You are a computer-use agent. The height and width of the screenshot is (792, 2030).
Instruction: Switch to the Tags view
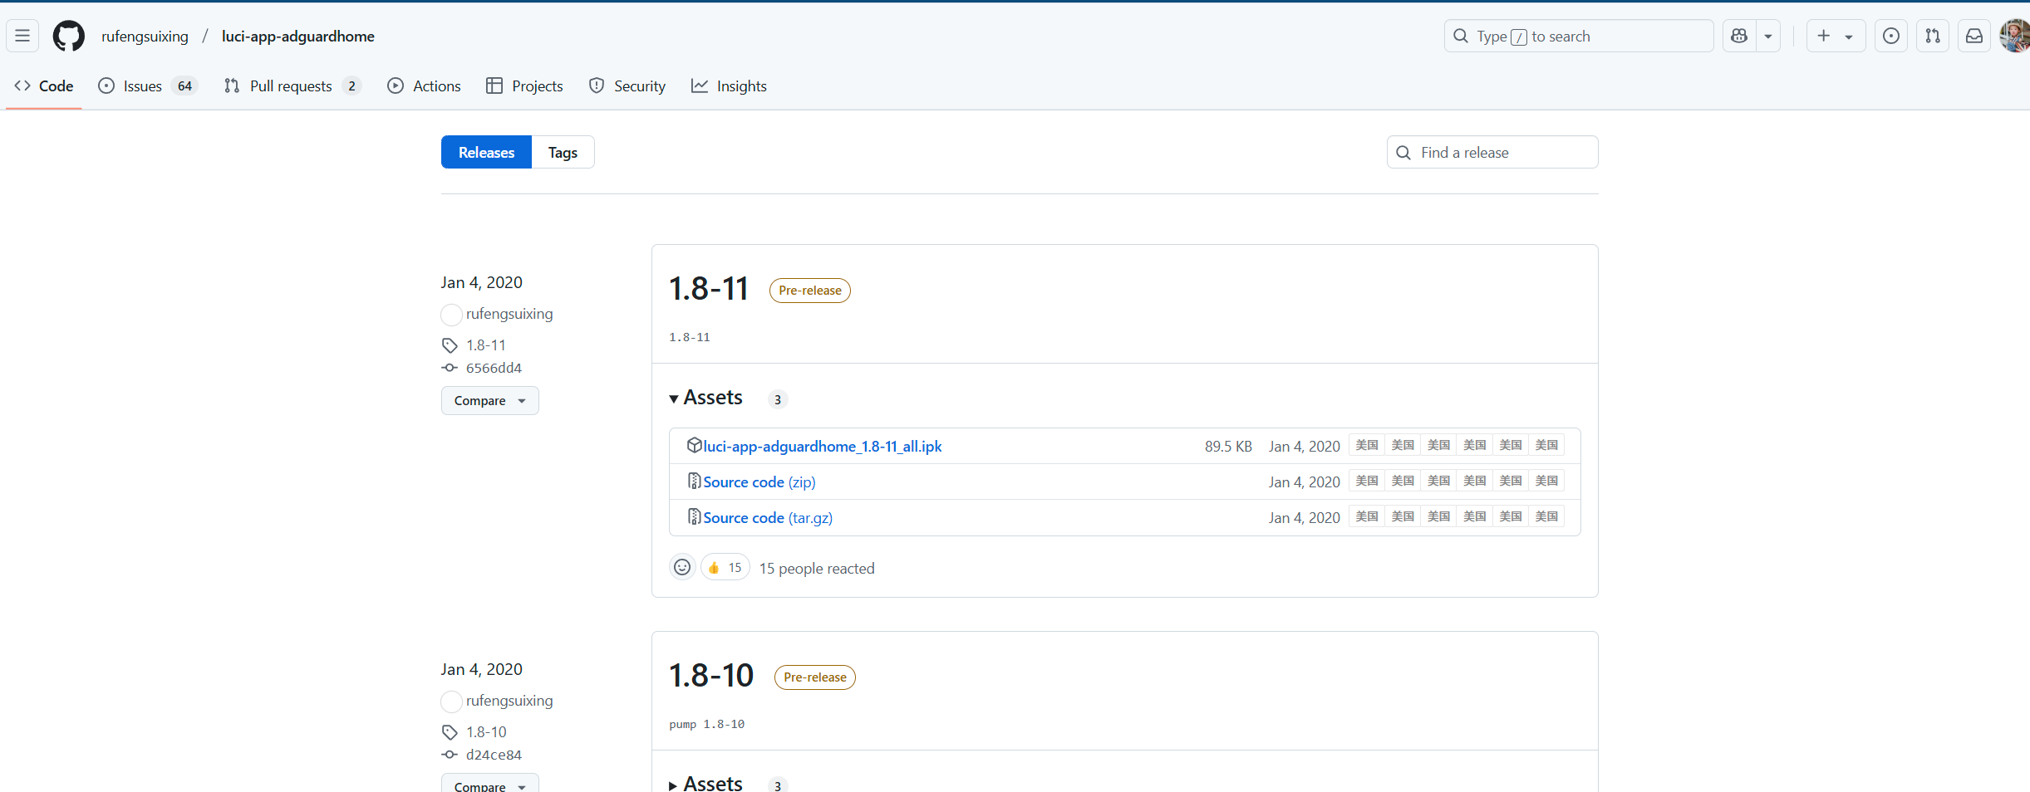click(x=563, y=152)
